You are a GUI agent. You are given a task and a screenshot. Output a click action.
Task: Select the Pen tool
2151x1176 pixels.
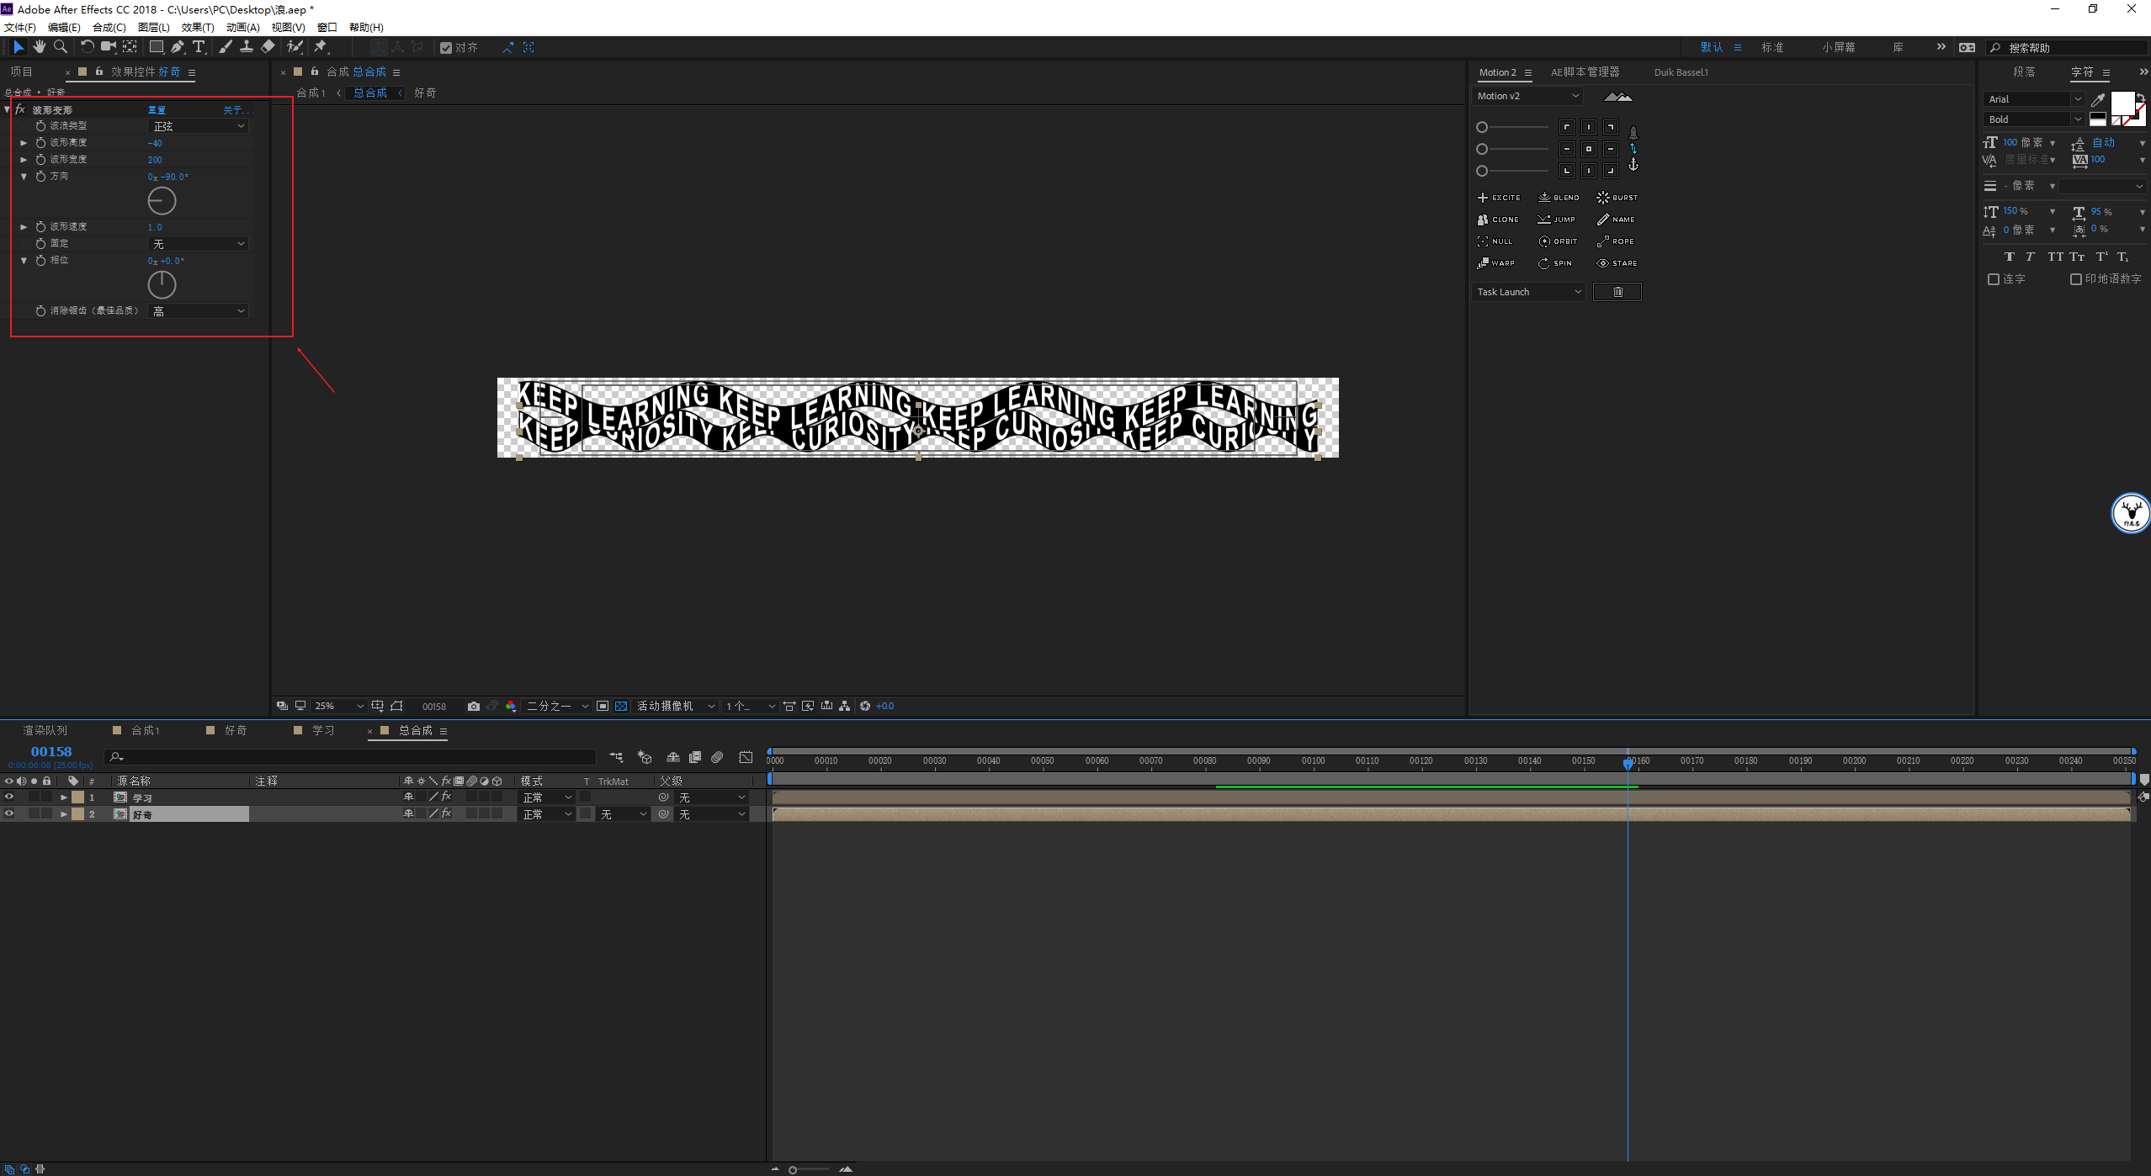[178, 47]
